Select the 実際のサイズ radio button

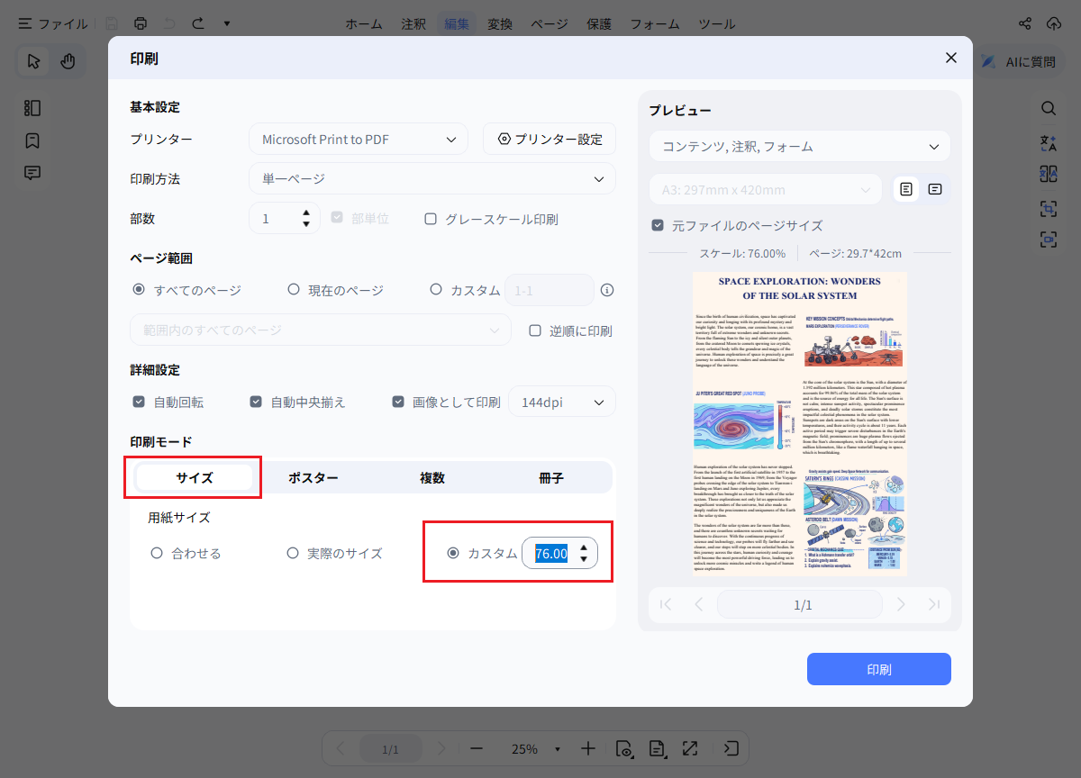[294, 553]
